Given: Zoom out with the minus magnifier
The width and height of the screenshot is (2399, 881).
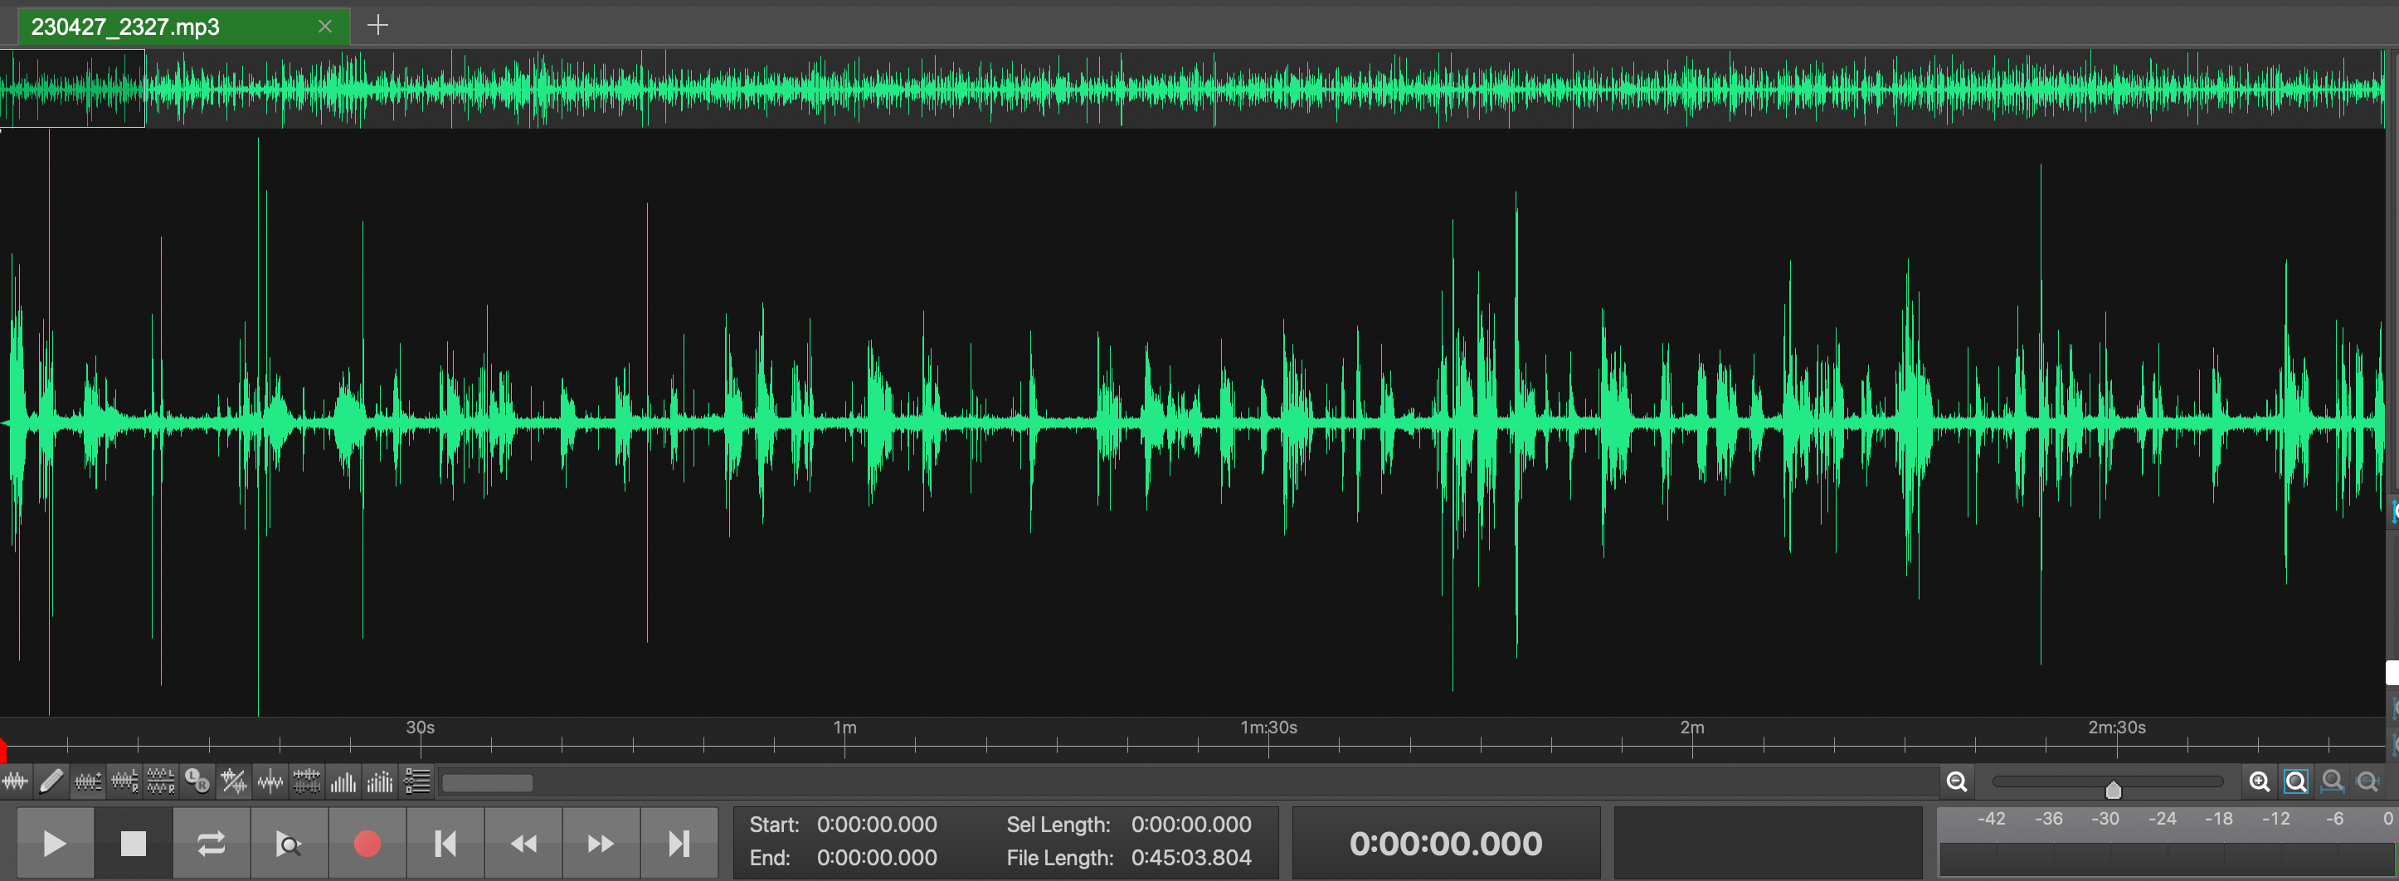Looking at the screenshot, I should [x=1957, y=782].
